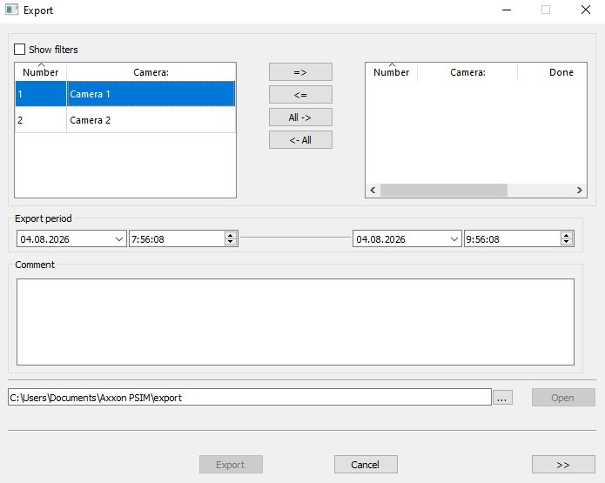Add all cameras using All -> button
605x483 pixels.
300,117
